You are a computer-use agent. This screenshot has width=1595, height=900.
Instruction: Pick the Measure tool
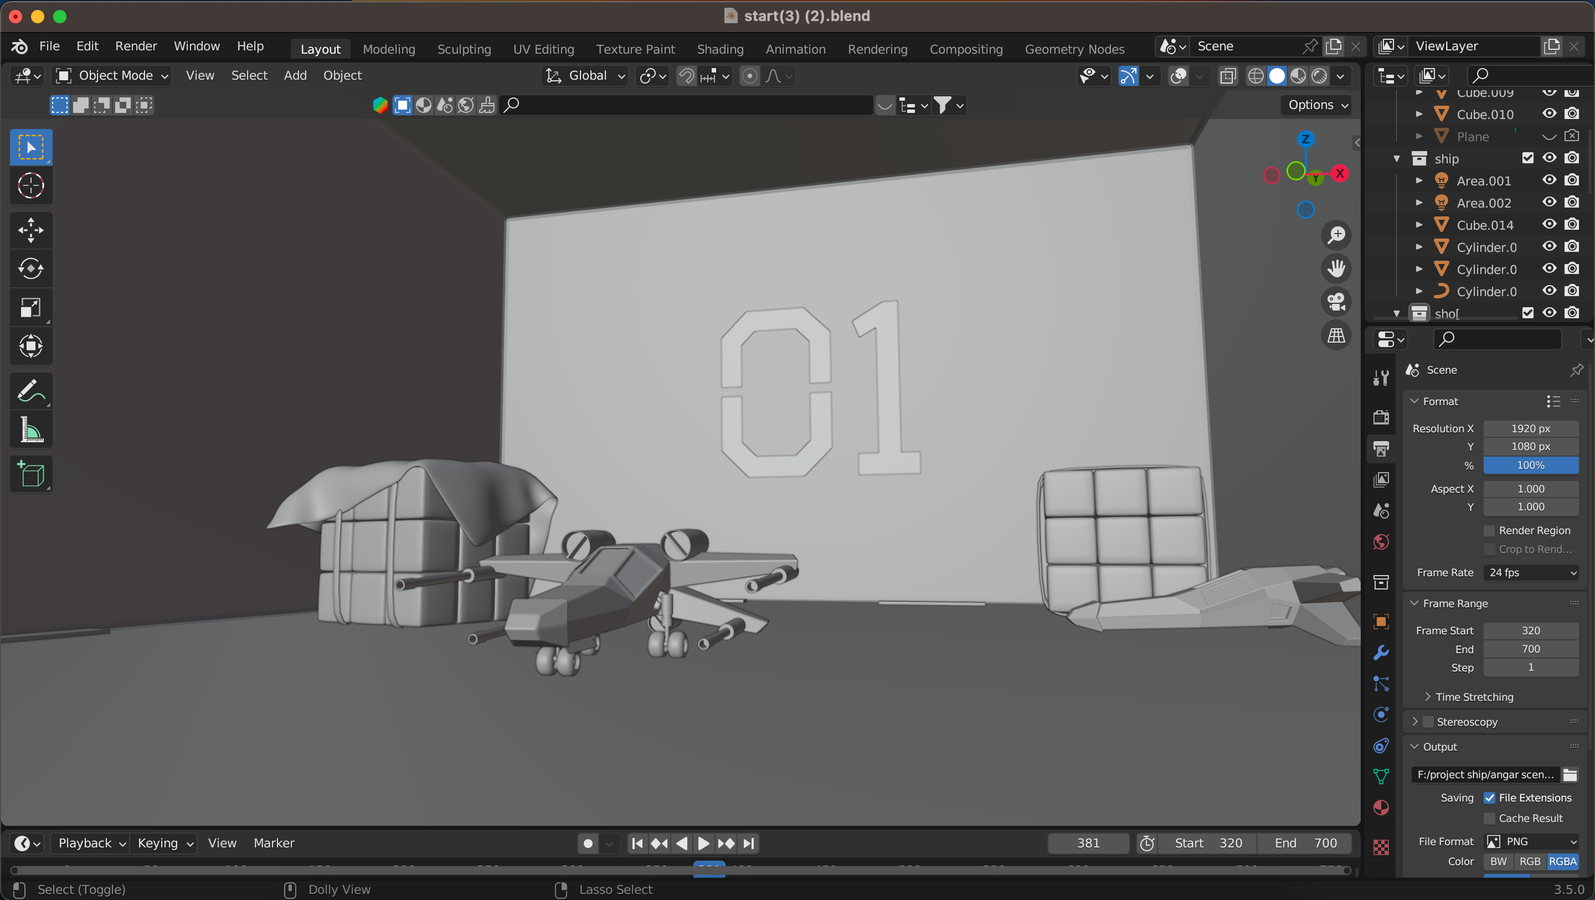30,429
